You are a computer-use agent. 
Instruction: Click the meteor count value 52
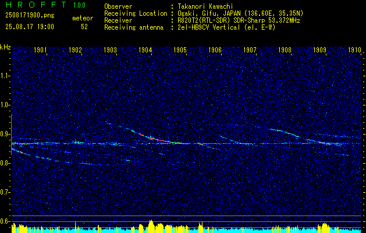click(84, 27)
